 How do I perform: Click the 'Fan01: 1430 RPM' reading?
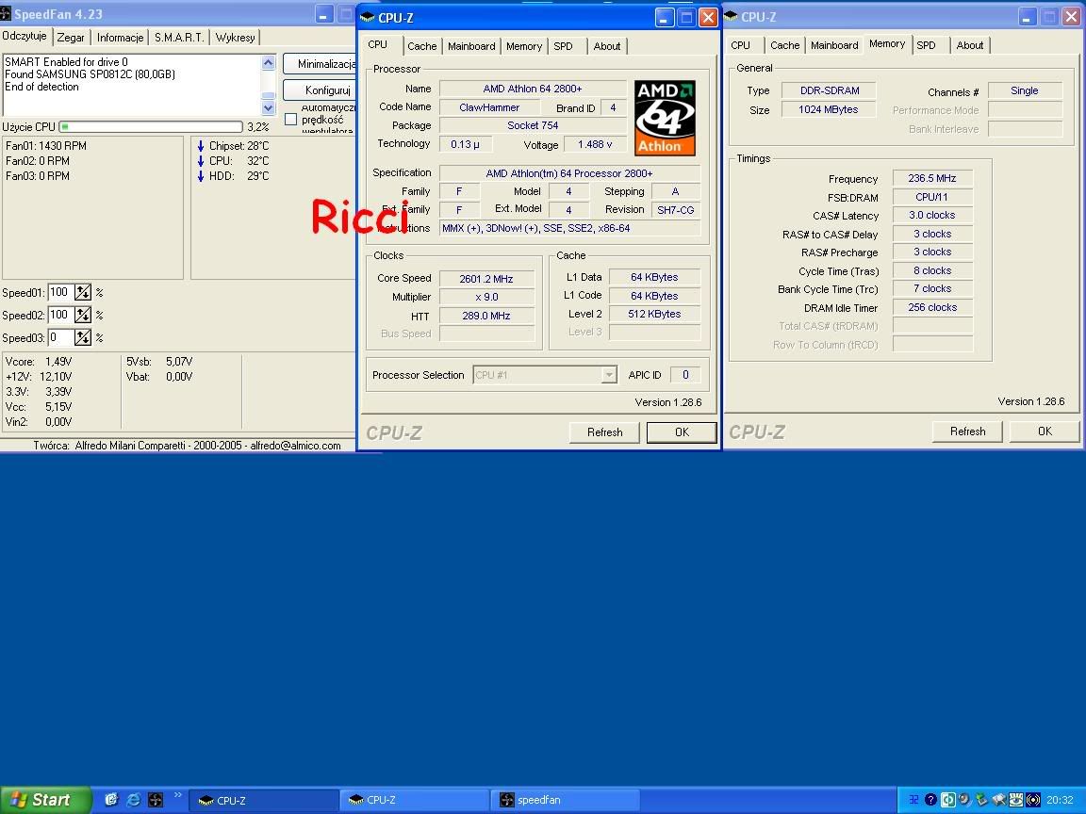tap(45, 146)
